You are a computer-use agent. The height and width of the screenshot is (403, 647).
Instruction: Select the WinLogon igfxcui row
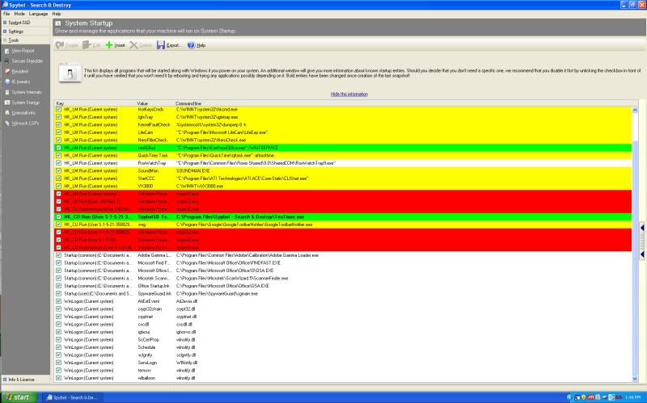click(343, 332)
